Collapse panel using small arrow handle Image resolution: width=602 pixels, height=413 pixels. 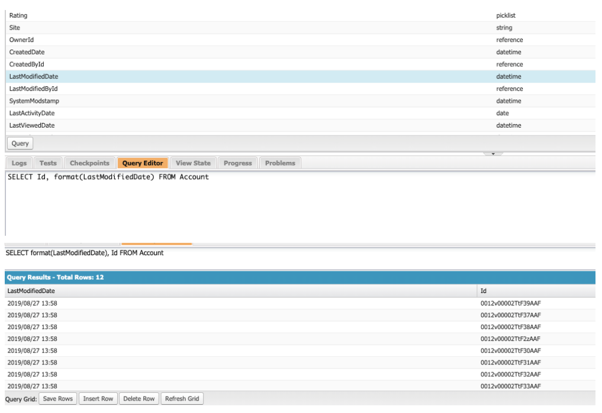coord(493,154)
